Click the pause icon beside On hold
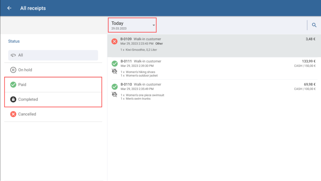Image resolution: width=321 pixels, height=181 pixels. pos(13,70)
